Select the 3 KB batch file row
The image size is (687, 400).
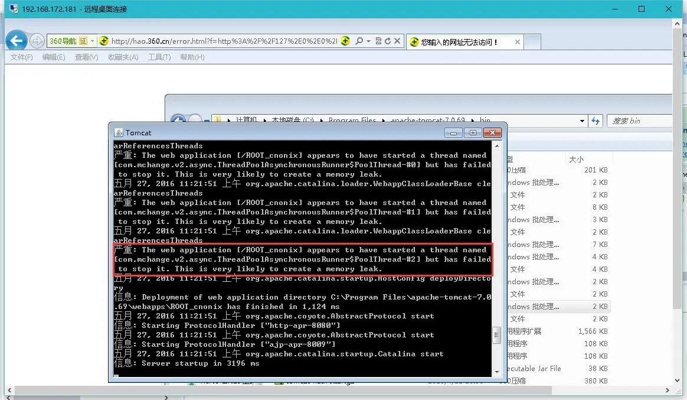[558, 220]
